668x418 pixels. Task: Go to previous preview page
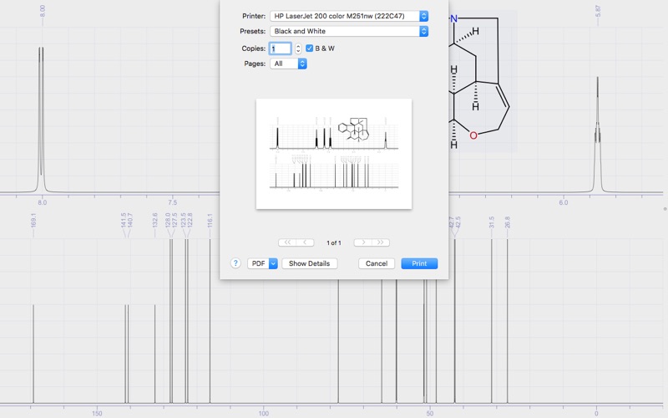coord(306,242)
